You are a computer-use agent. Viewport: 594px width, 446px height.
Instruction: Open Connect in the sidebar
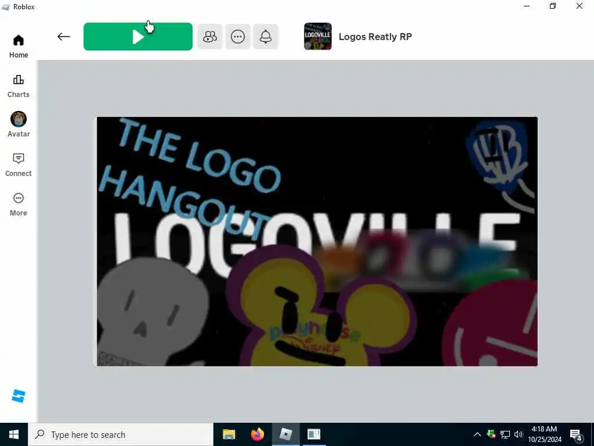point(19,165)
